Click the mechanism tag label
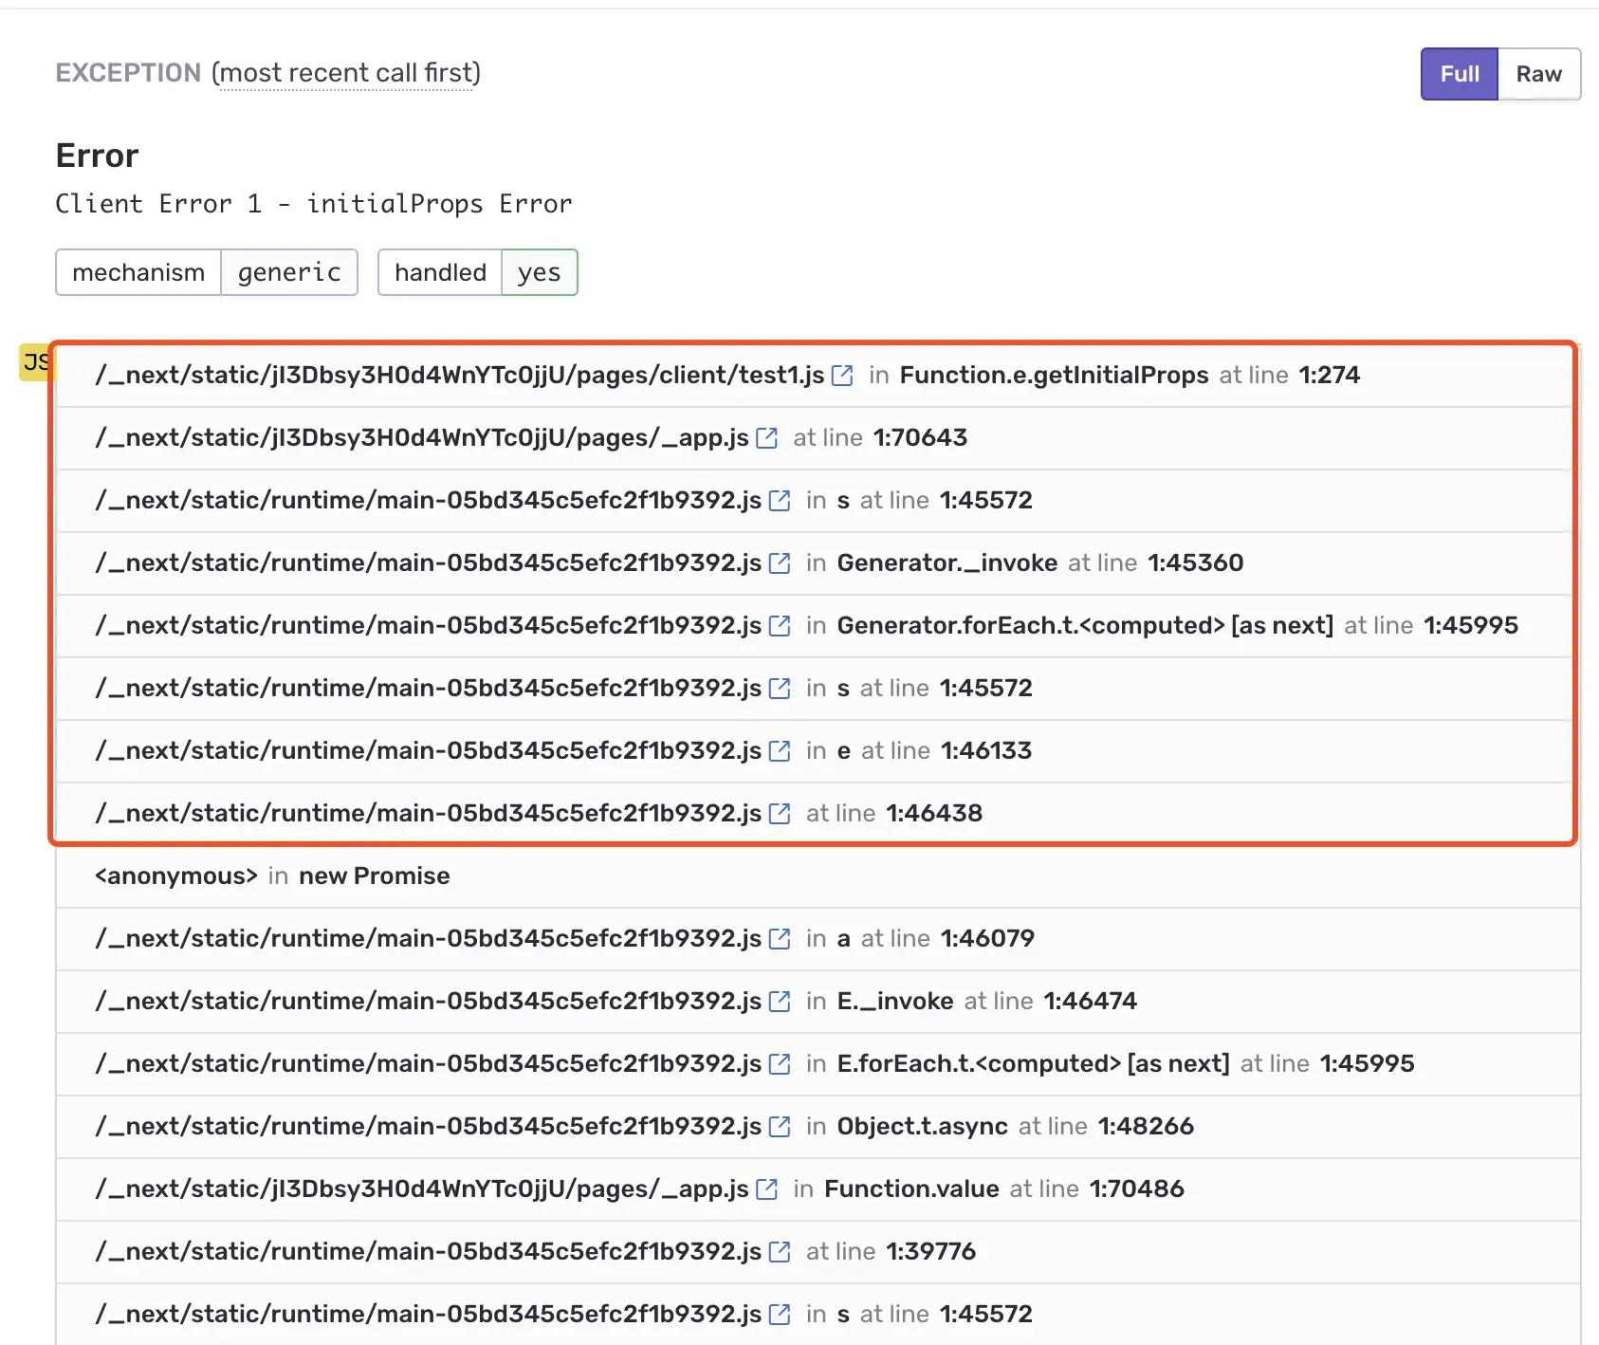Viewport: 1599px width, 1345px height. point(138,272)
